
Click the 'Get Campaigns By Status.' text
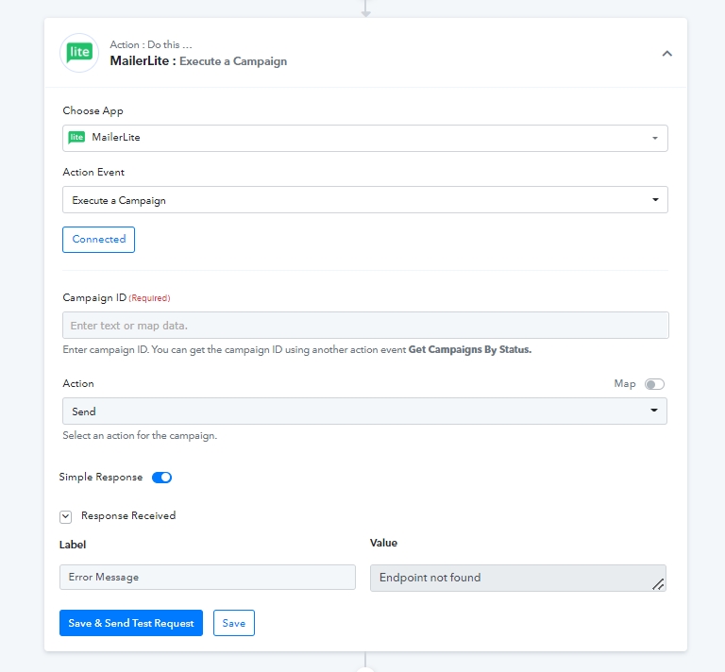470,349
